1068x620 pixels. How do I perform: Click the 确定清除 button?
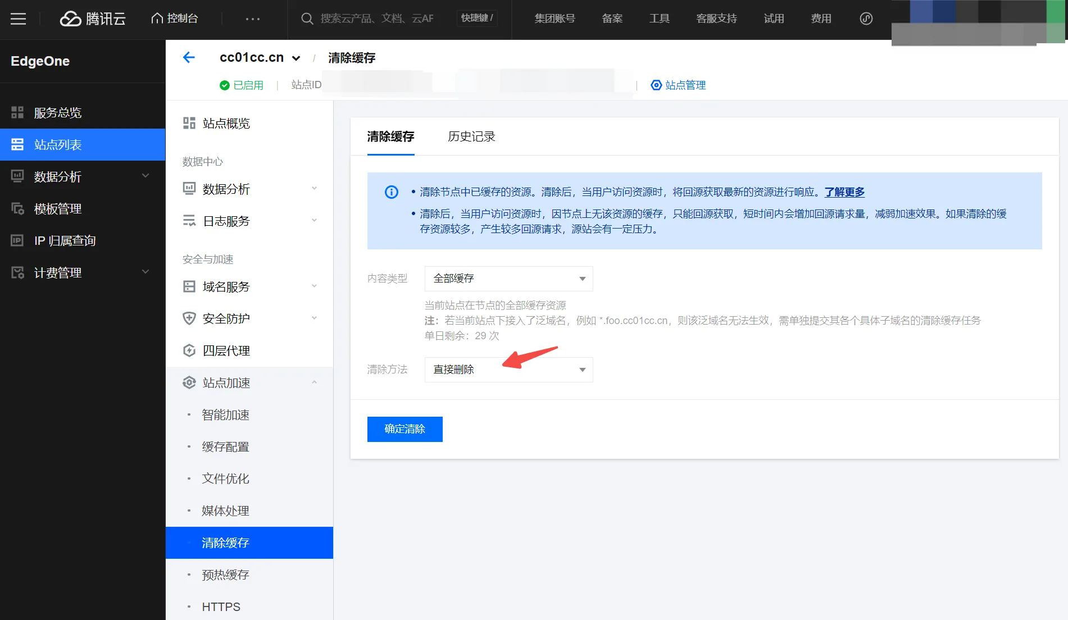click(x=405, y=429)
